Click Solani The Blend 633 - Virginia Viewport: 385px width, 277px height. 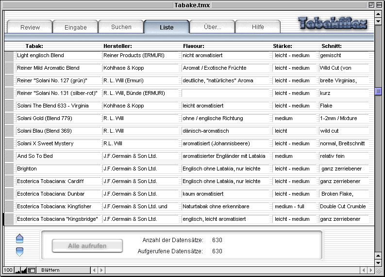(58, 106)
